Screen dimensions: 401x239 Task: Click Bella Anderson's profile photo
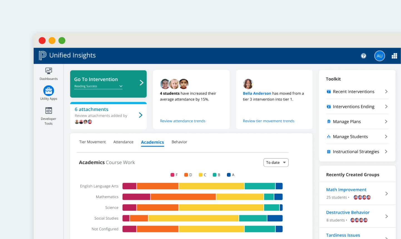[x=248, y=84]
